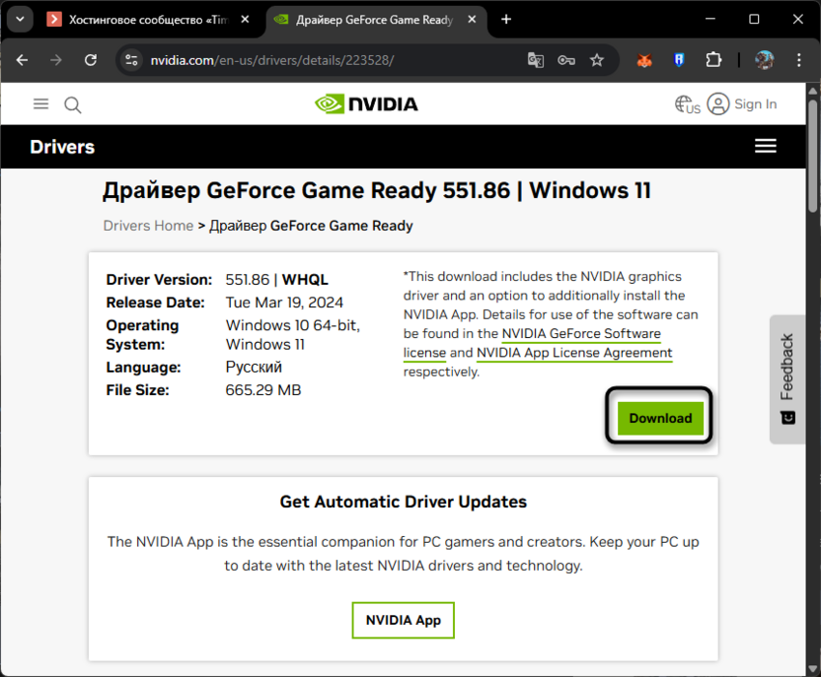Screen dimensions: 821x677
Task: Select the Драйвер GeForce Game Ready tab
Action: pyautogui.click(x=376, y=20)
